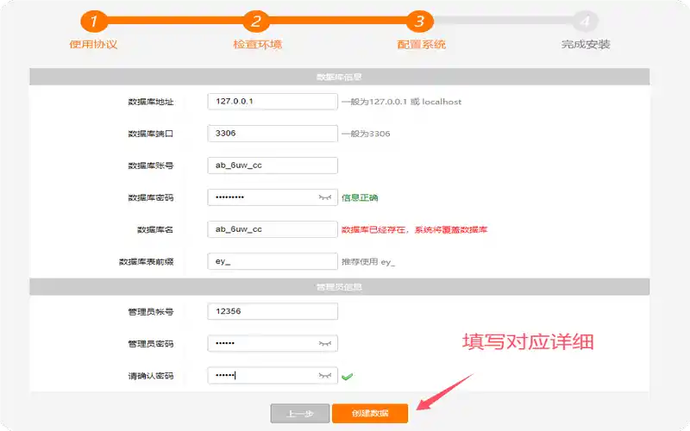This screenshot has height=431, width=690.
Task: Click the step 1 circle icon
Action: (x=94, y=21)
